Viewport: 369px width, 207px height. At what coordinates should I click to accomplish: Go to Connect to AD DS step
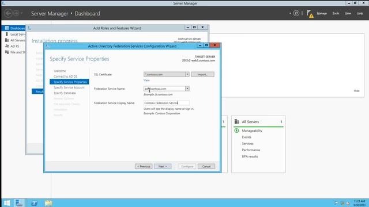pos(65,76)
